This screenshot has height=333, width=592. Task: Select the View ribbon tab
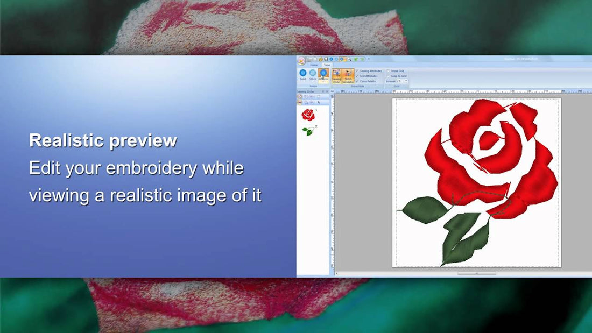tap(327, 65)
